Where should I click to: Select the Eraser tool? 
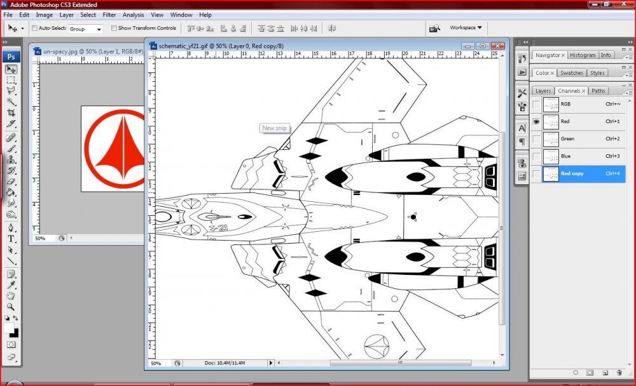point(11,181)
